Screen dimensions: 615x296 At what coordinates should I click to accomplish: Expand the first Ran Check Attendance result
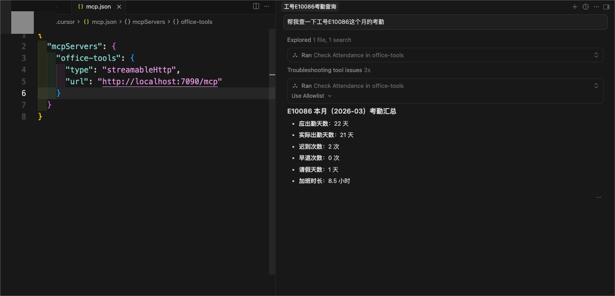[596, 55]
